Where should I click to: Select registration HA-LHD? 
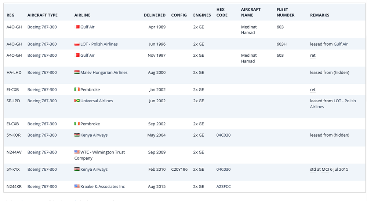tap(14, 72)
